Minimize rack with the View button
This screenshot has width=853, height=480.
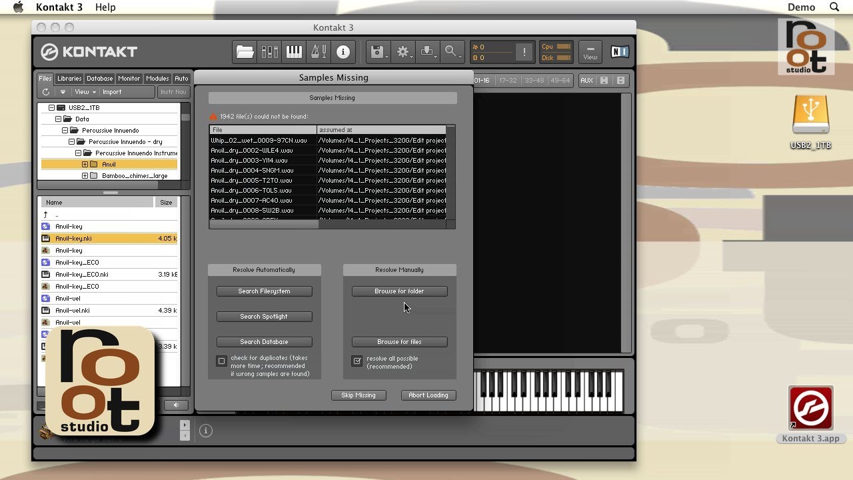(590, 52)
